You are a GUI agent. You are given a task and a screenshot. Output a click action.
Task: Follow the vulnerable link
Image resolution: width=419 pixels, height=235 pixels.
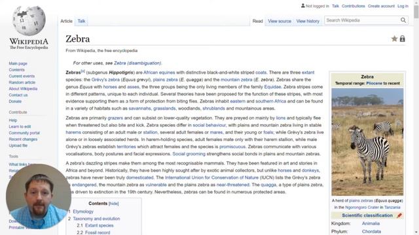[156, 185]
